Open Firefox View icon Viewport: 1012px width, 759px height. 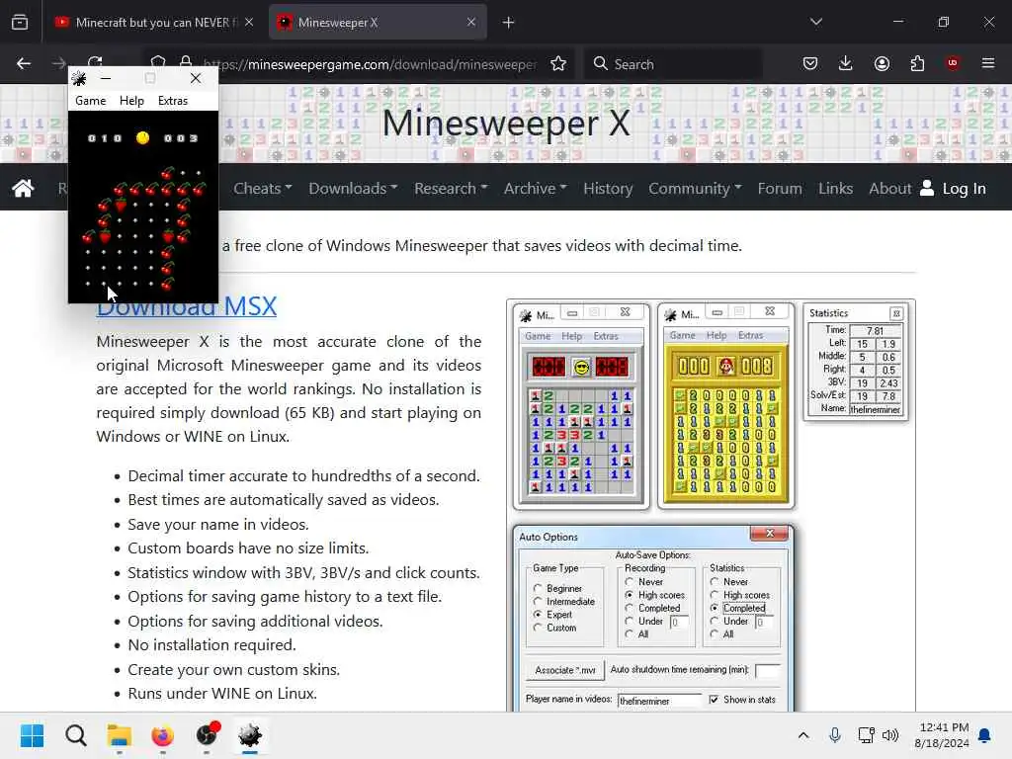click(x=20, y=23)
